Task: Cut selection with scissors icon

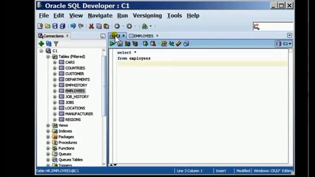Action: point(91,26)
